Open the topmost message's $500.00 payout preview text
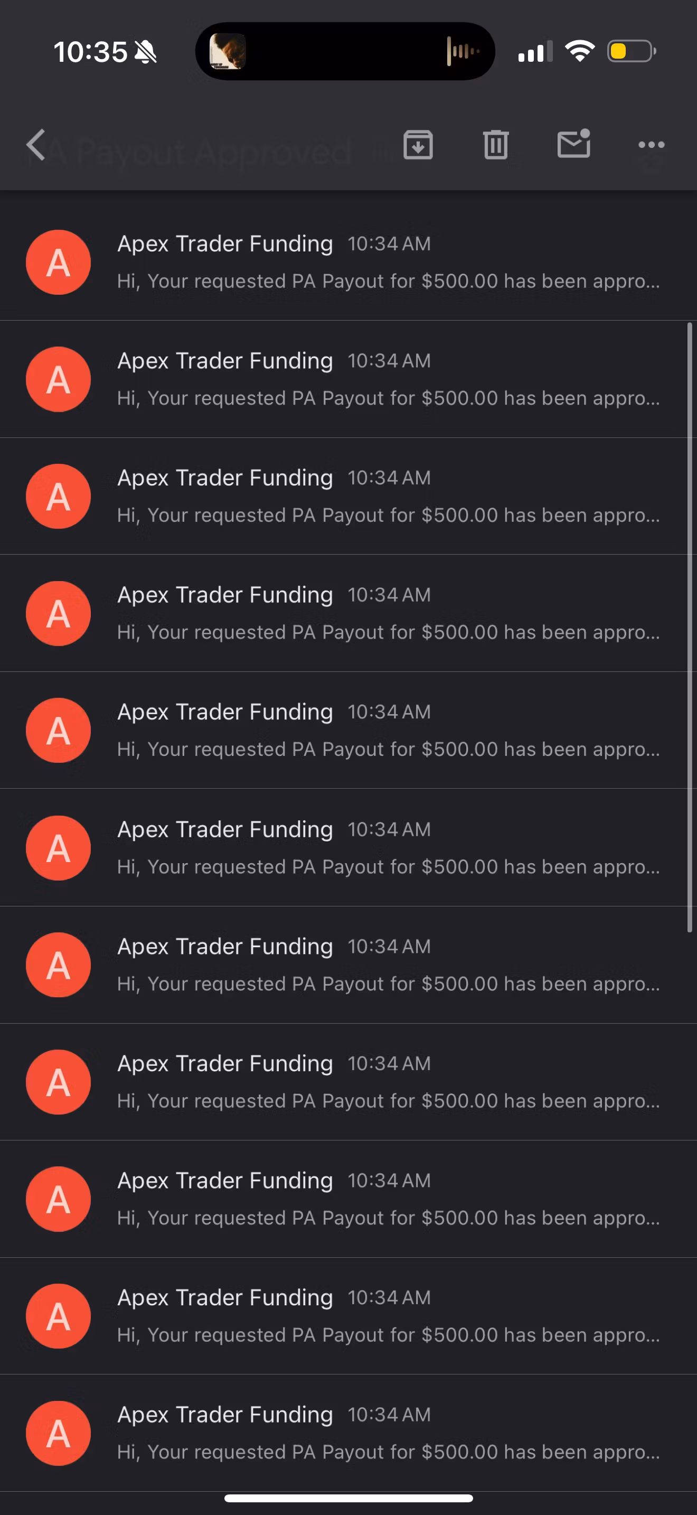 pyautogui.click(x=388, y=281)
